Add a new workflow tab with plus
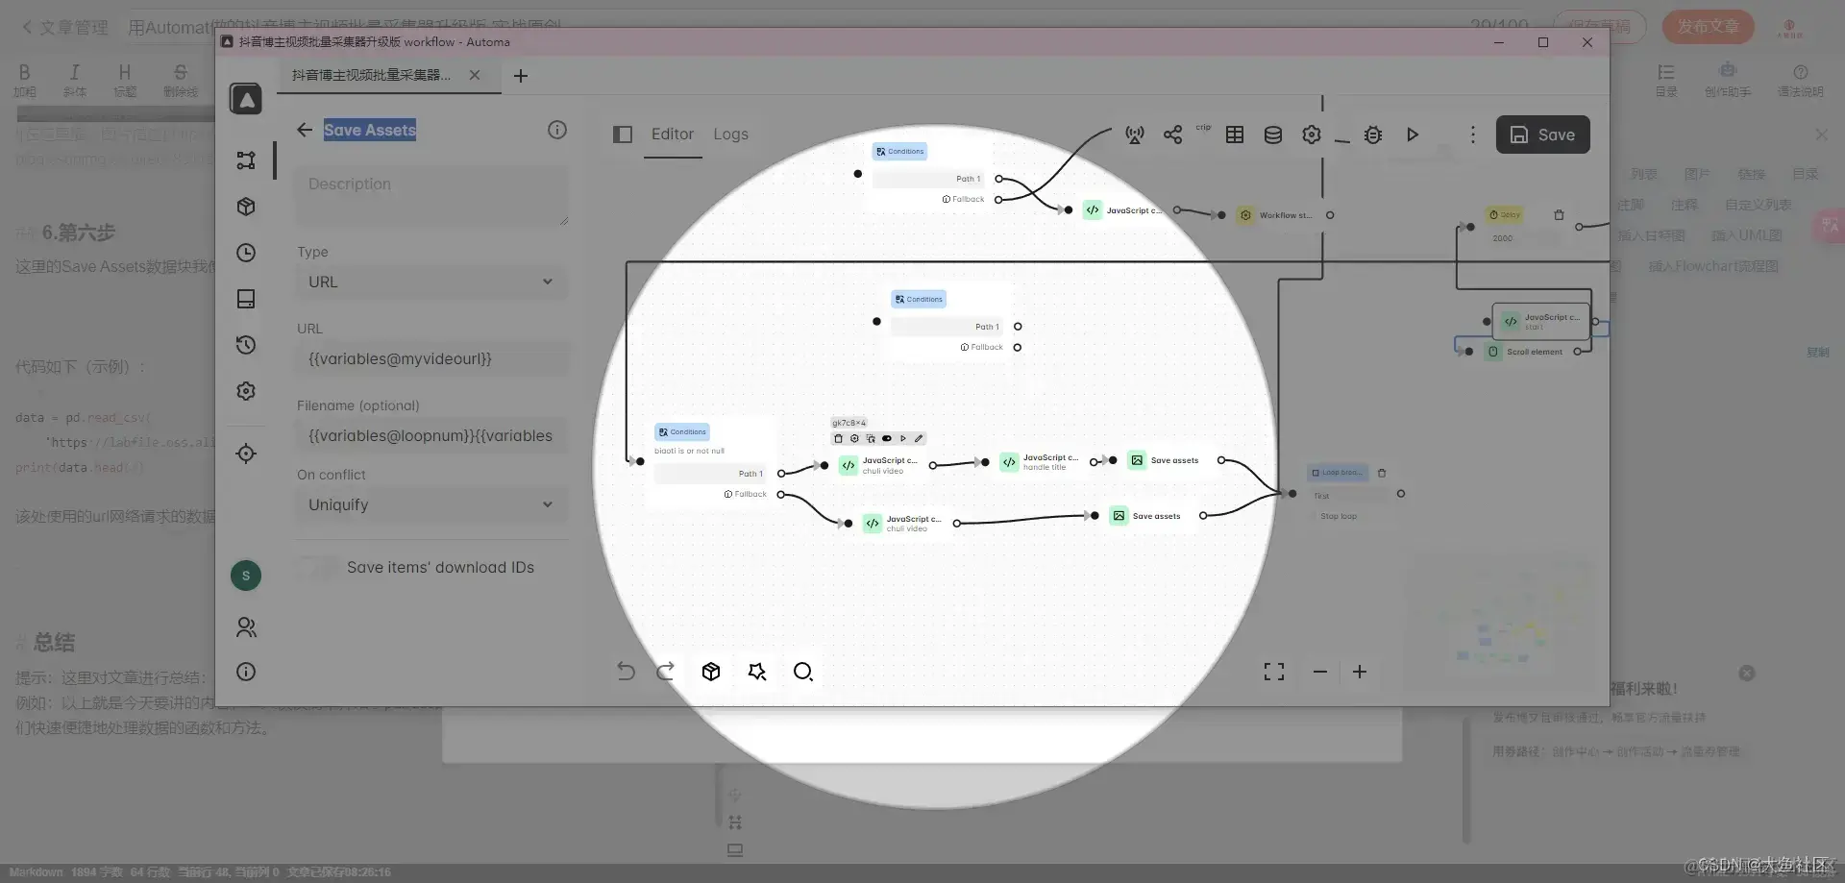The width and height of the screenshot is (1845, 883). (521, 76)
